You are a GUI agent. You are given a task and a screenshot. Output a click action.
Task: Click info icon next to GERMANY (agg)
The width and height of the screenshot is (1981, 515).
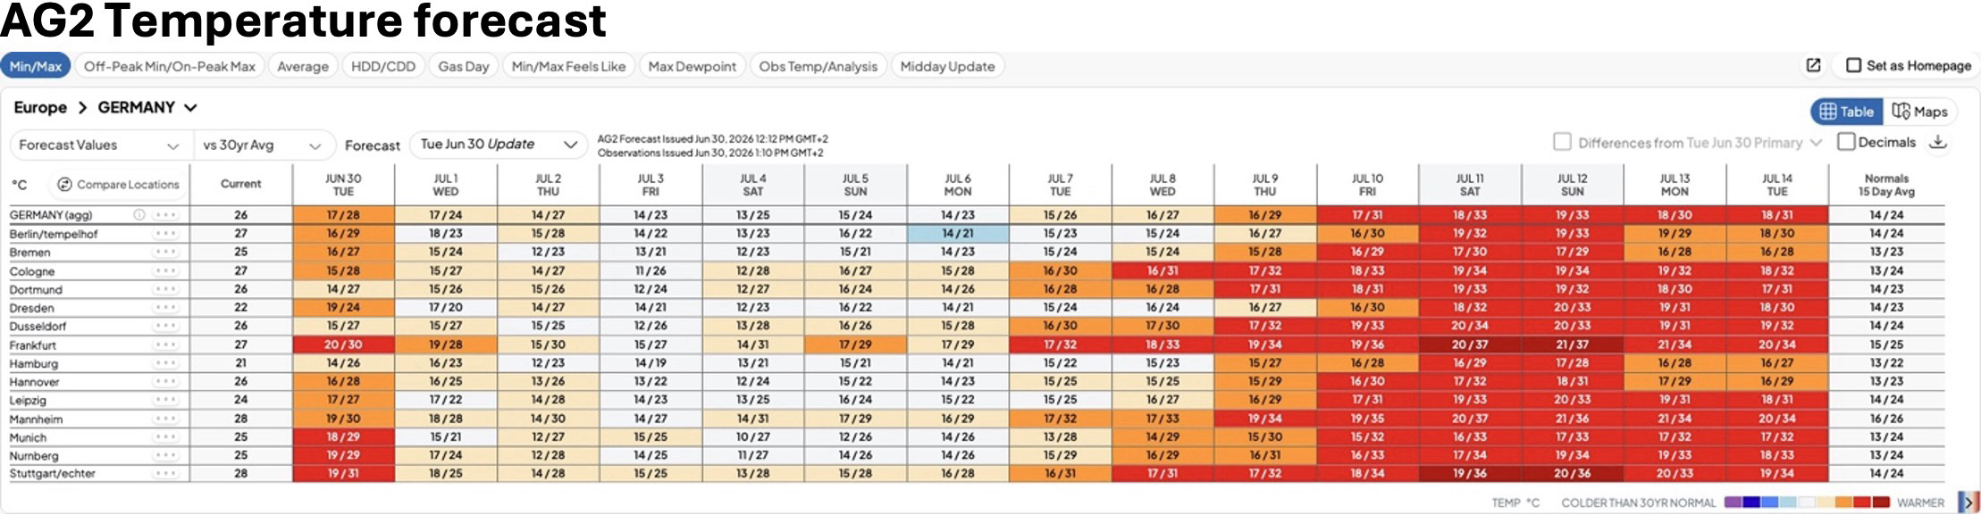click(x=139, y=215)
